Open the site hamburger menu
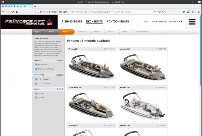The height and width of the screenshot is (136, 202). [x=192, y=22]
